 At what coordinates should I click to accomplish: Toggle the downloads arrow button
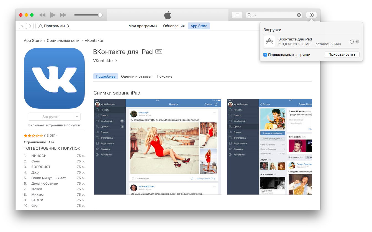[311, 15]
